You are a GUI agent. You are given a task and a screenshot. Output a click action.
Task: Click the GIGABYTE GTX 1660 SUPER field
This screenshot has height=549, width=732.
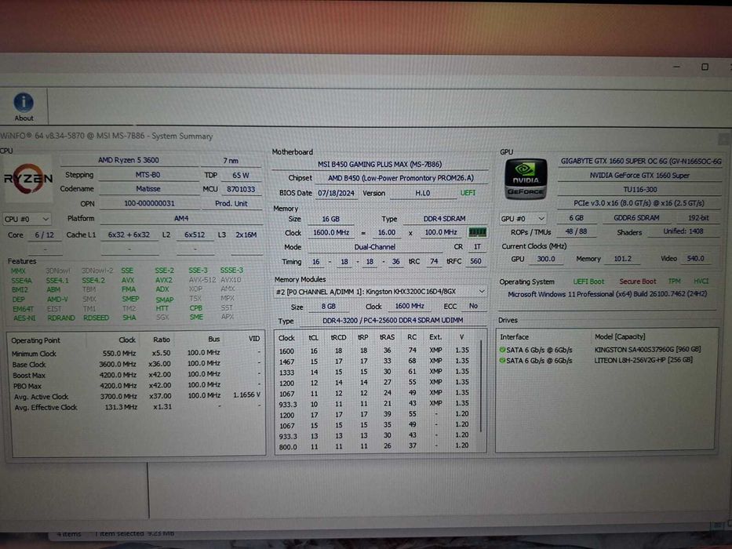point(640,161)
